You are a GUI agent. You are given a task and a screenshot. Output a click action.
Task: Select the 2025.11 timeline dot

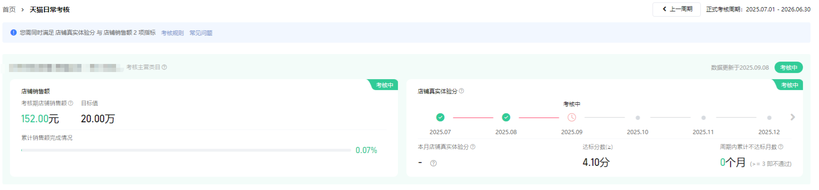click(x=703, y=118)
